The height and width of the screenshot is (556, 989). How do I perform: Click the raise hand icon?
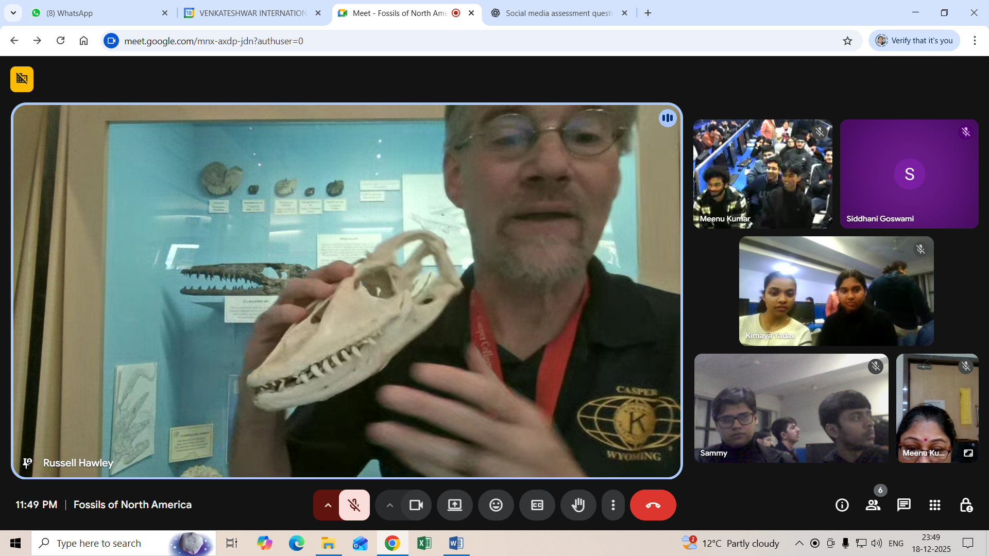578,505
